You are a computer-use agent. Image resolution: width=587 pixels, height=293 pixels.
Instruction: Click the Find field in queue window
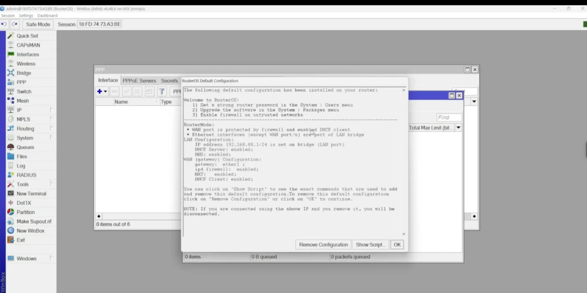449,118
